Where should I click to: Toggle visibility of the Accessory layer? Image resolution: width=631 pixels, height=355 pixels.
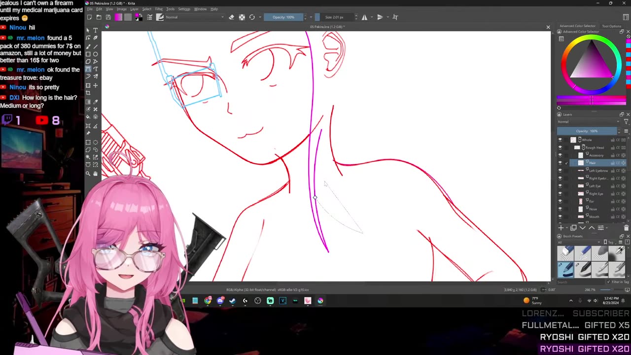pos(560,155)
